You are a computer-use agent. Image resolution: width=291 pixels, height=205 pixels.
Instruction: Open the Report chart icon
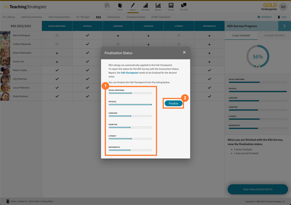[x=158, y=6]
